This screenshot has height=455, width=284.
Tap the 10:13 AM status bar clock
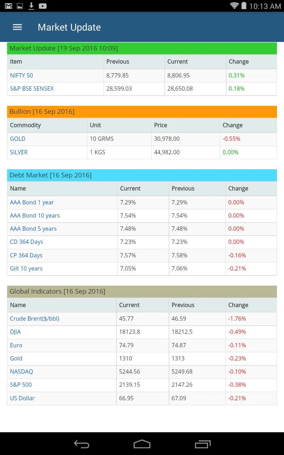[265, 6]
